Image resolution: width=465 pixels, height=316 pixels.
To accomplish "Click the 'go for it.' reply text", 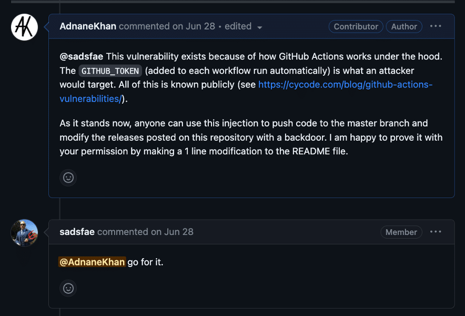I will click(x=145, y=262).
